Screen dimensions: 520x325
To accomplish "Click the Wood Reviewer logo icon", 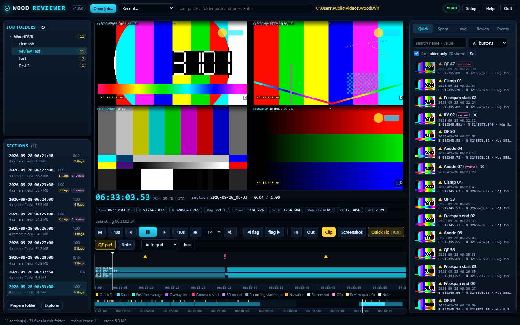I will click(x=7, y=8).
